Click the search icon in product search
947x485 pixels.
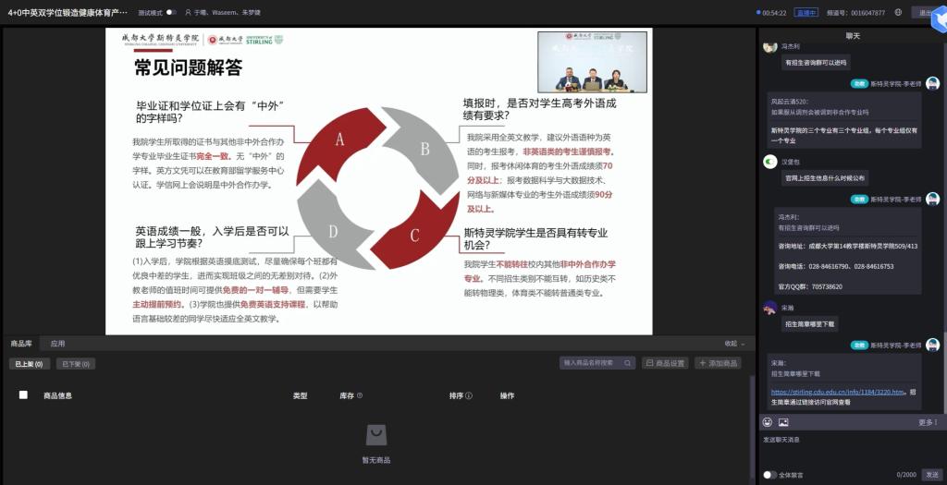click(627, 364)
